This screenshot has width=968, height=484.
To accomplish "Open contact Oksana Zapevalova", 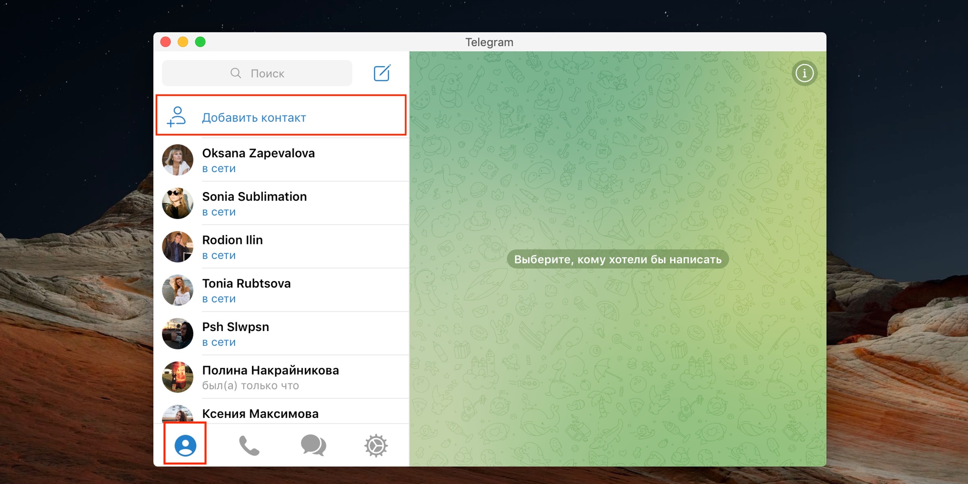I will click(x=281, y=160).
